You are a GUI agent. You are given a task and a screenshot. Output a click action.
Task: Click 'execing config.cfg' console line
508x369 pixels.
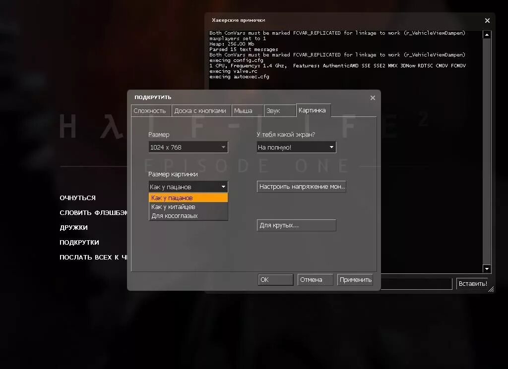tap(236, 60)
